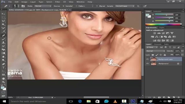The image size is (185, 104).
Task: Toggle lock position
Action: coord(161,55)
